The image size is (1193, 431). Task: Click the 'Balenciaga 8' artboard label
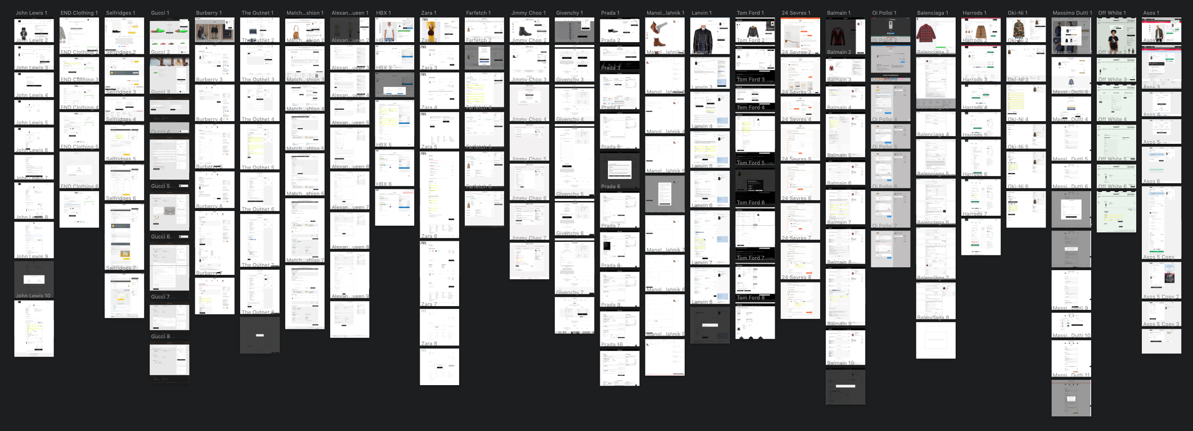(x=933, y=317)
